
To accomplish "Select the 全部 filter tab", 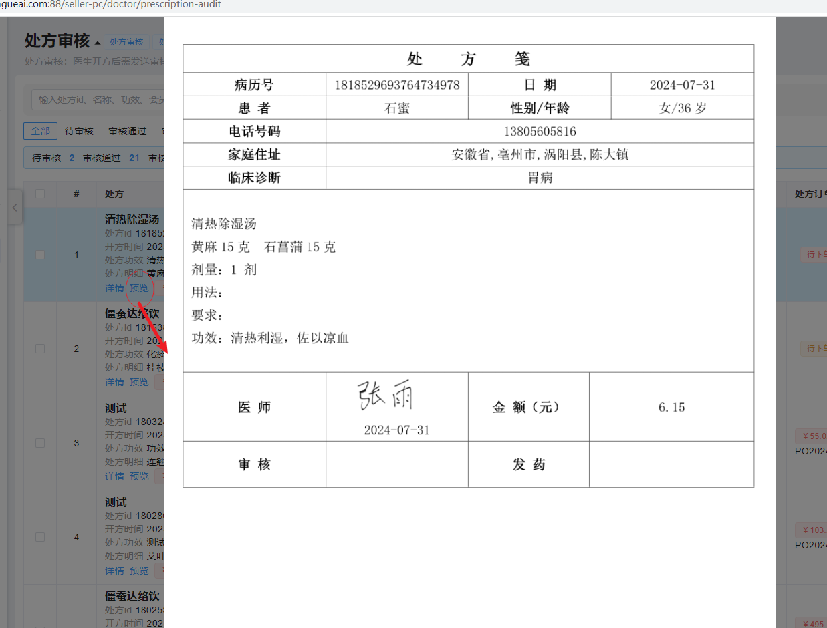I will point(40,131).
